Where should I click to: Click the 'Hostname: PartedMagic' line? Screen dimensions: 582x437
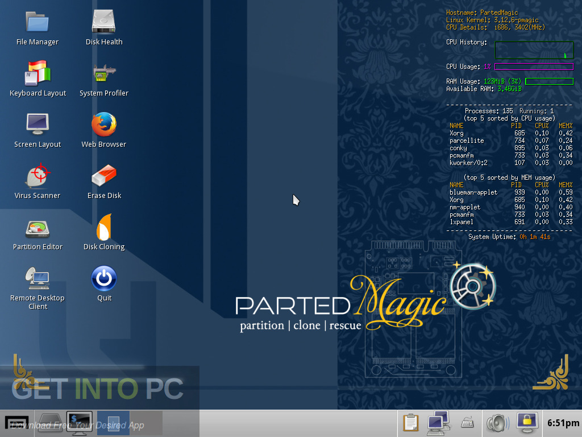click(482, 13)
